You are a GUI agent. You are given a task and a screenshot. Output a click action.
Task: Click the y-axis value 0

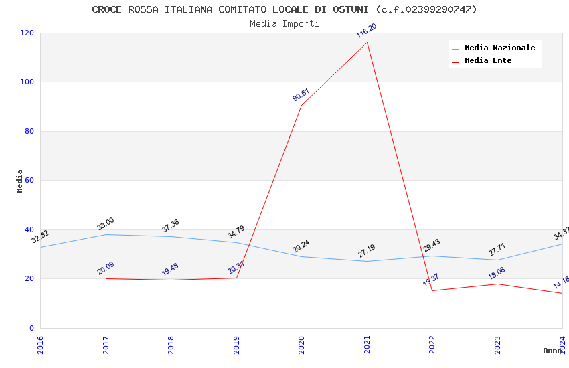coord(32,328)
